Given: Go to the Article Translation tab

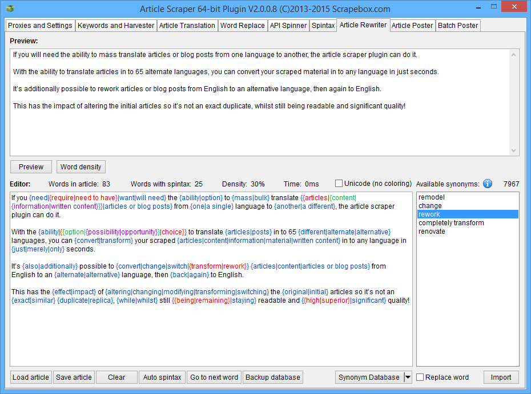Looking at the screenshot, I should click(187, 26).
